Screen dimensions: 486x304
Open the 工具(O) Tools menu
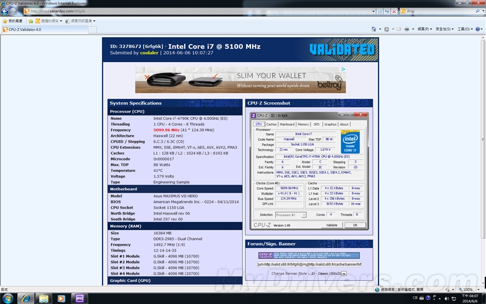coord(465,29)
